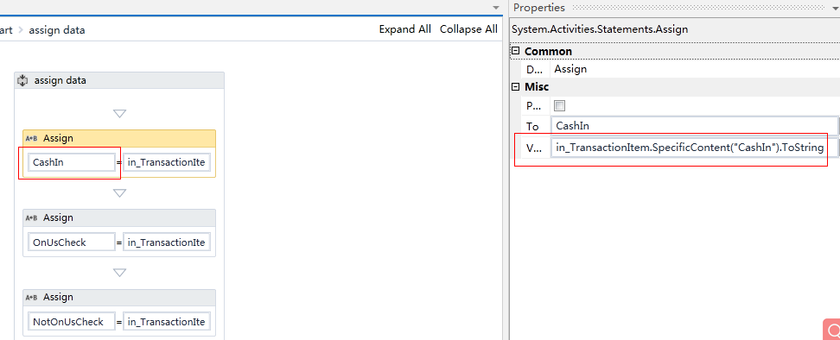Collapse the Common properties section
The image size is (840, 340).
click(515, 51)
